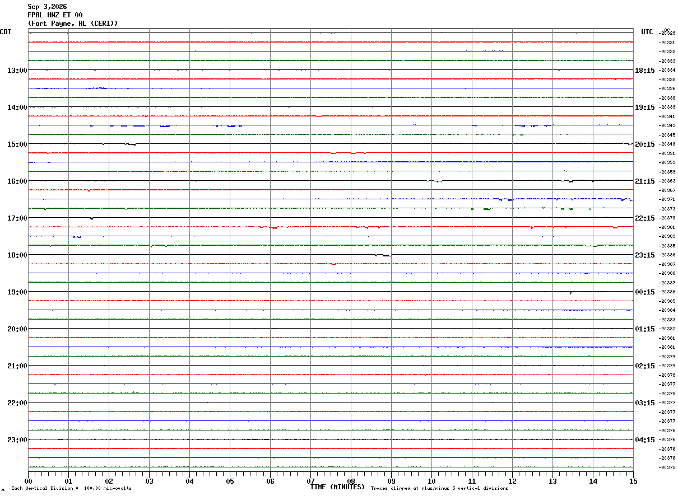
Task: Click the 13:00 CDT time label
Action: 17,71
